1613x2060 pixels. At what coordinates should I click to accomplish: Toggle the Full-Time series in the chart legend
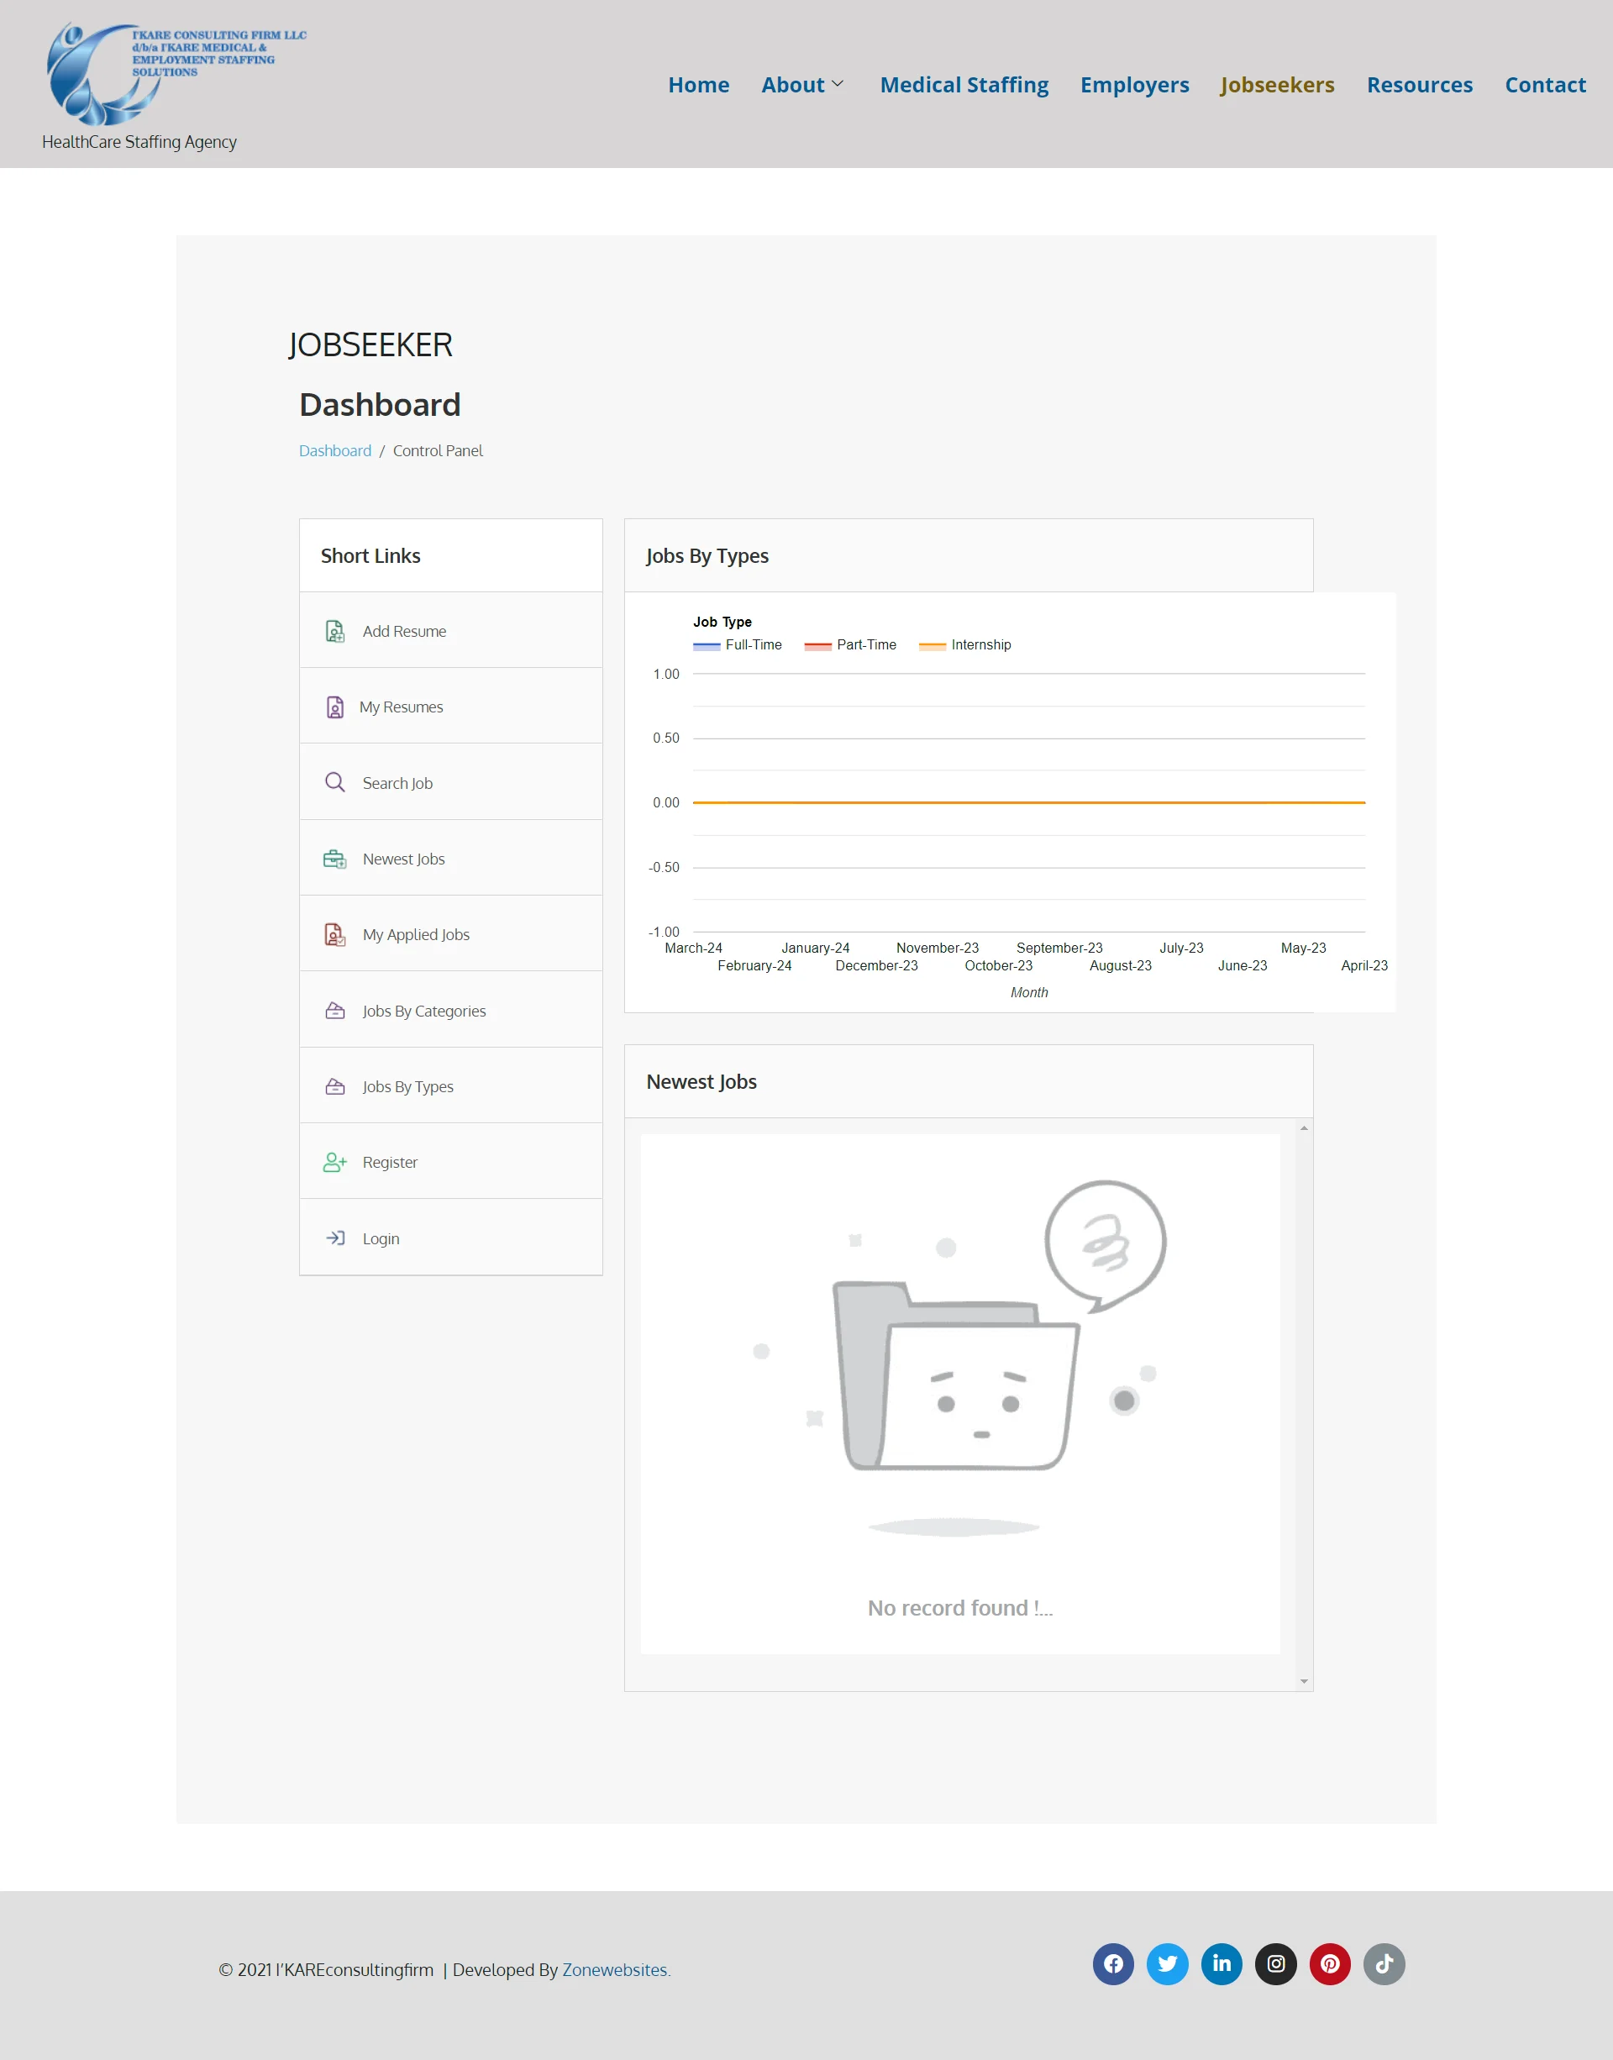pyautogui.click(x=737, y=644)
